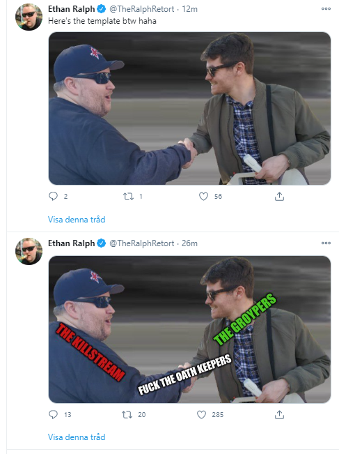
Task: Open the reply icon on the 26m tweet
Action: 53,415
